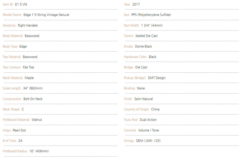This screenshot has height=164, width=245.
Task: Click the Fretboard Material Walnut value
Action: pos(37,120)
